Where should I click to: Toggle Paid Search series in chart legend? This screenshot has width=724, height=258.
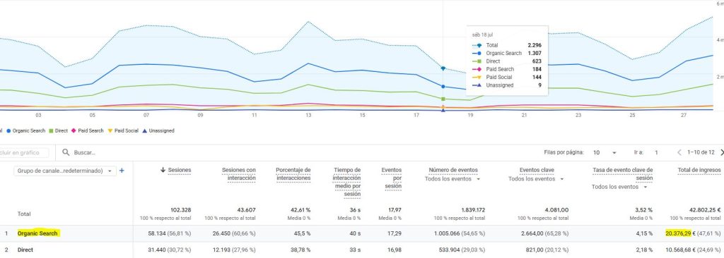coord(87,131)
